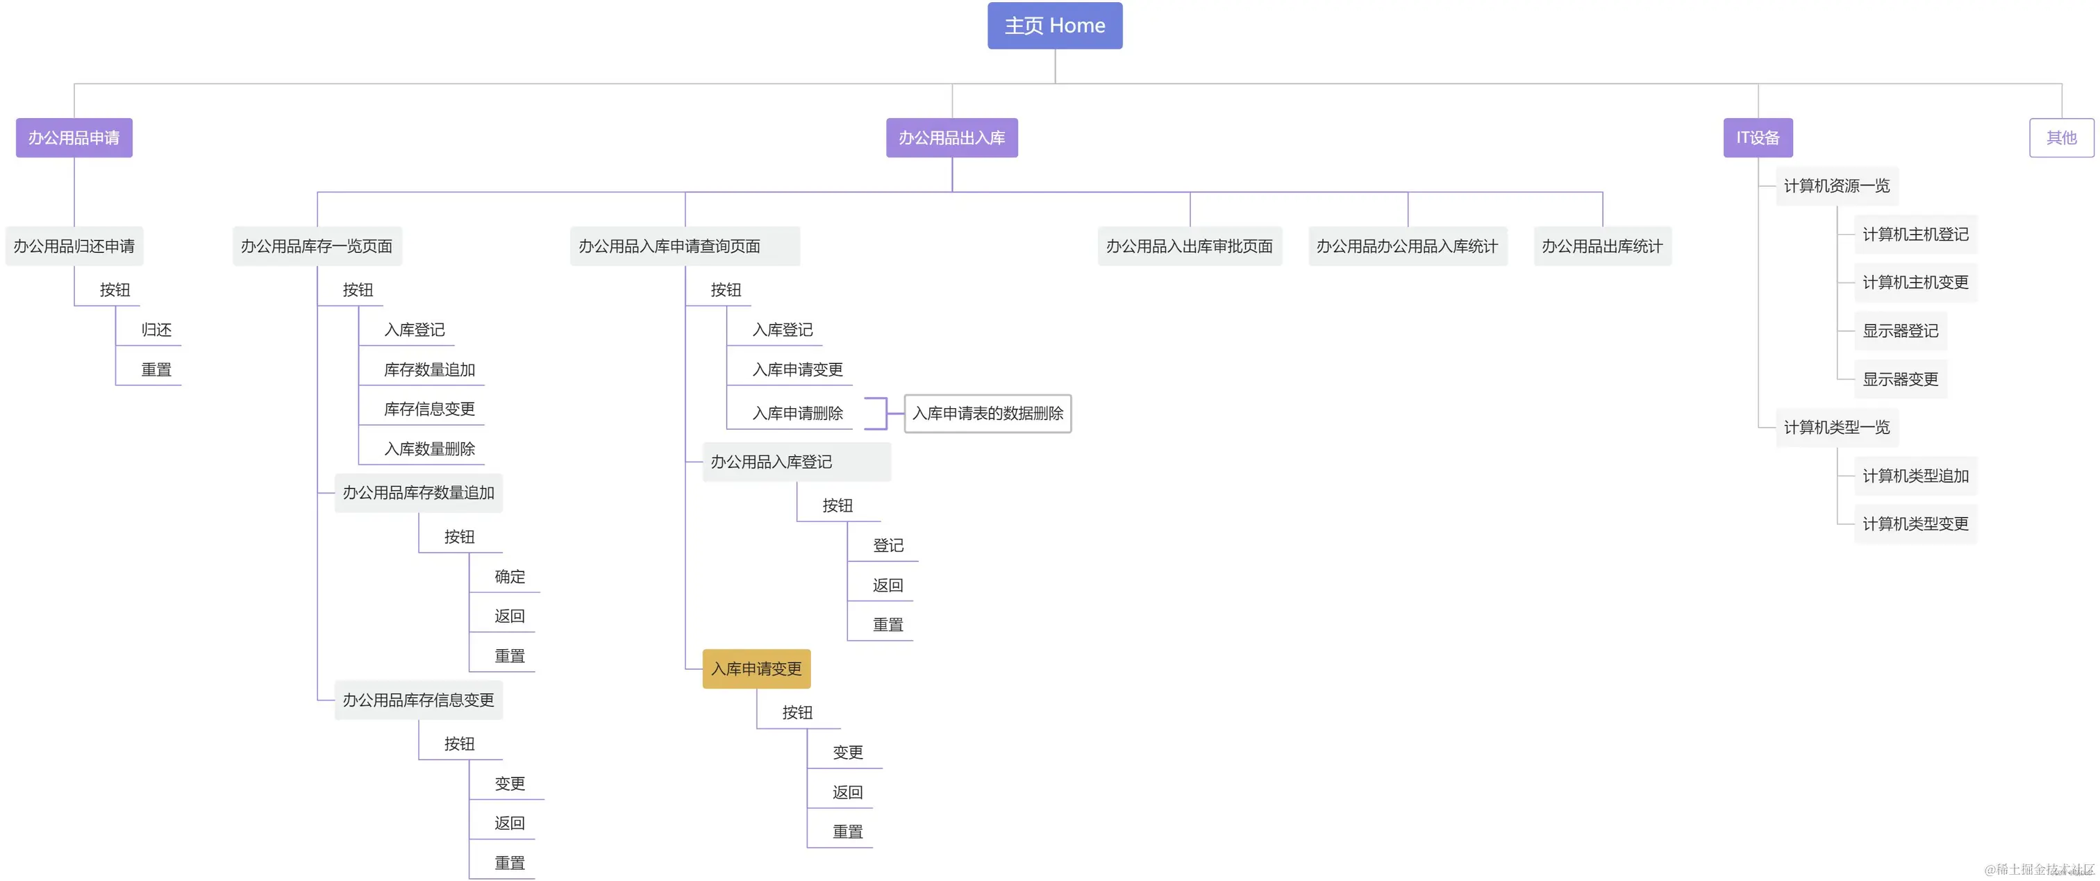Click the 办公用品归还申请 node
Viewport: 2100px width, 881px height.
(75, 245)
